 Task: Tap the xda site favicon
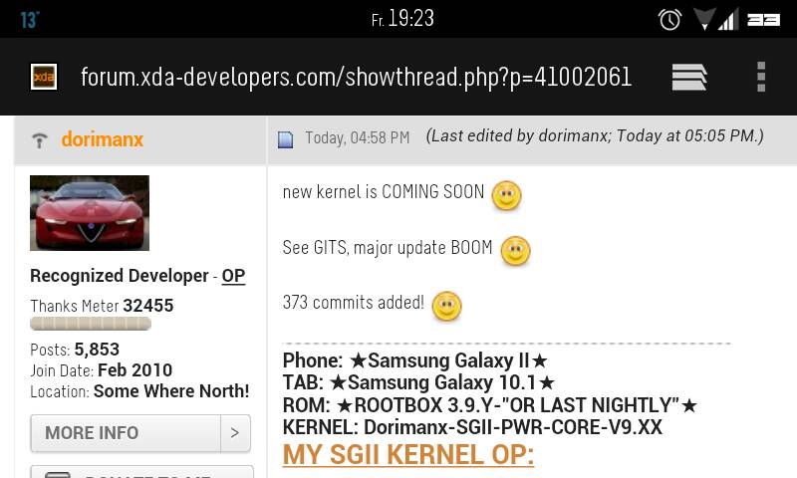click(44, 77)
